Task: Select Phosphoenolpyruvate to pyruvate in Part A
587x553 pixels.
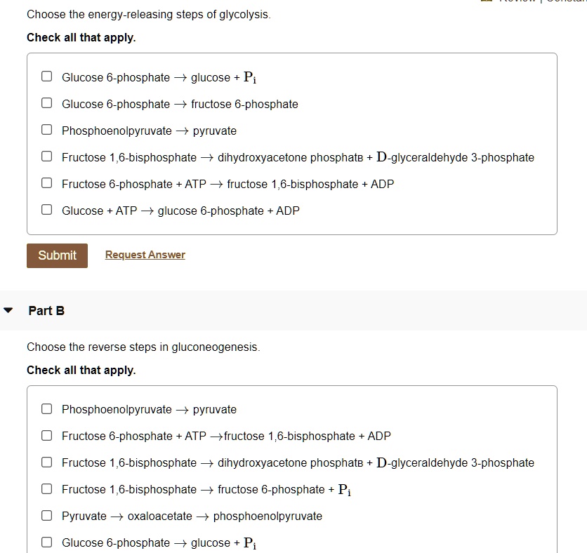Action: tap(46, 129)
